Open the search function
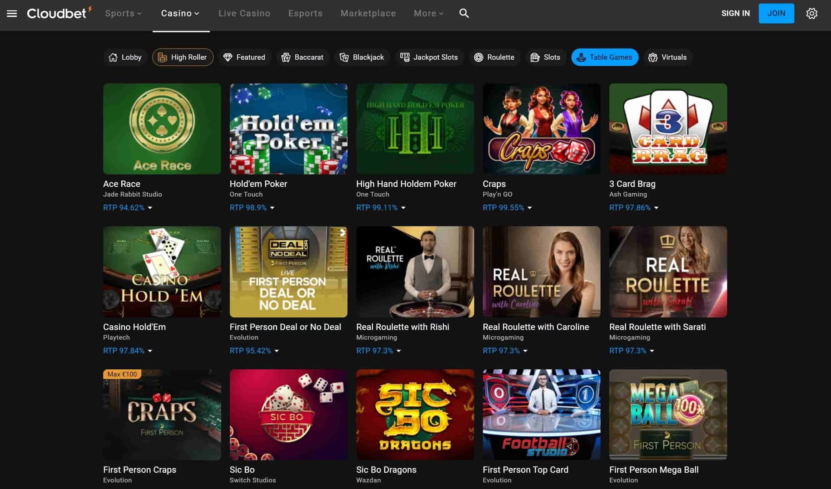This screenshot has height=489, width=831. 464,13
